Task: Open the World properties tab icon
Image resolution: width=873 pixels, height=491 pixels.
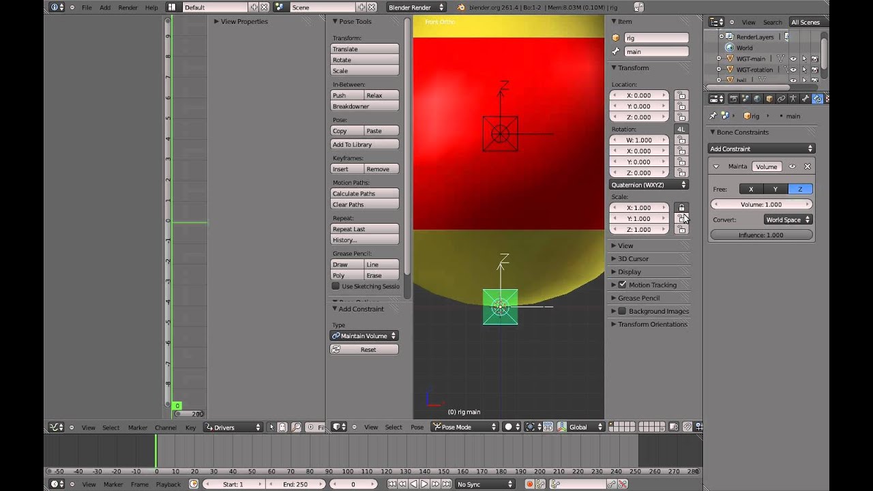Action: click(757, 99)
